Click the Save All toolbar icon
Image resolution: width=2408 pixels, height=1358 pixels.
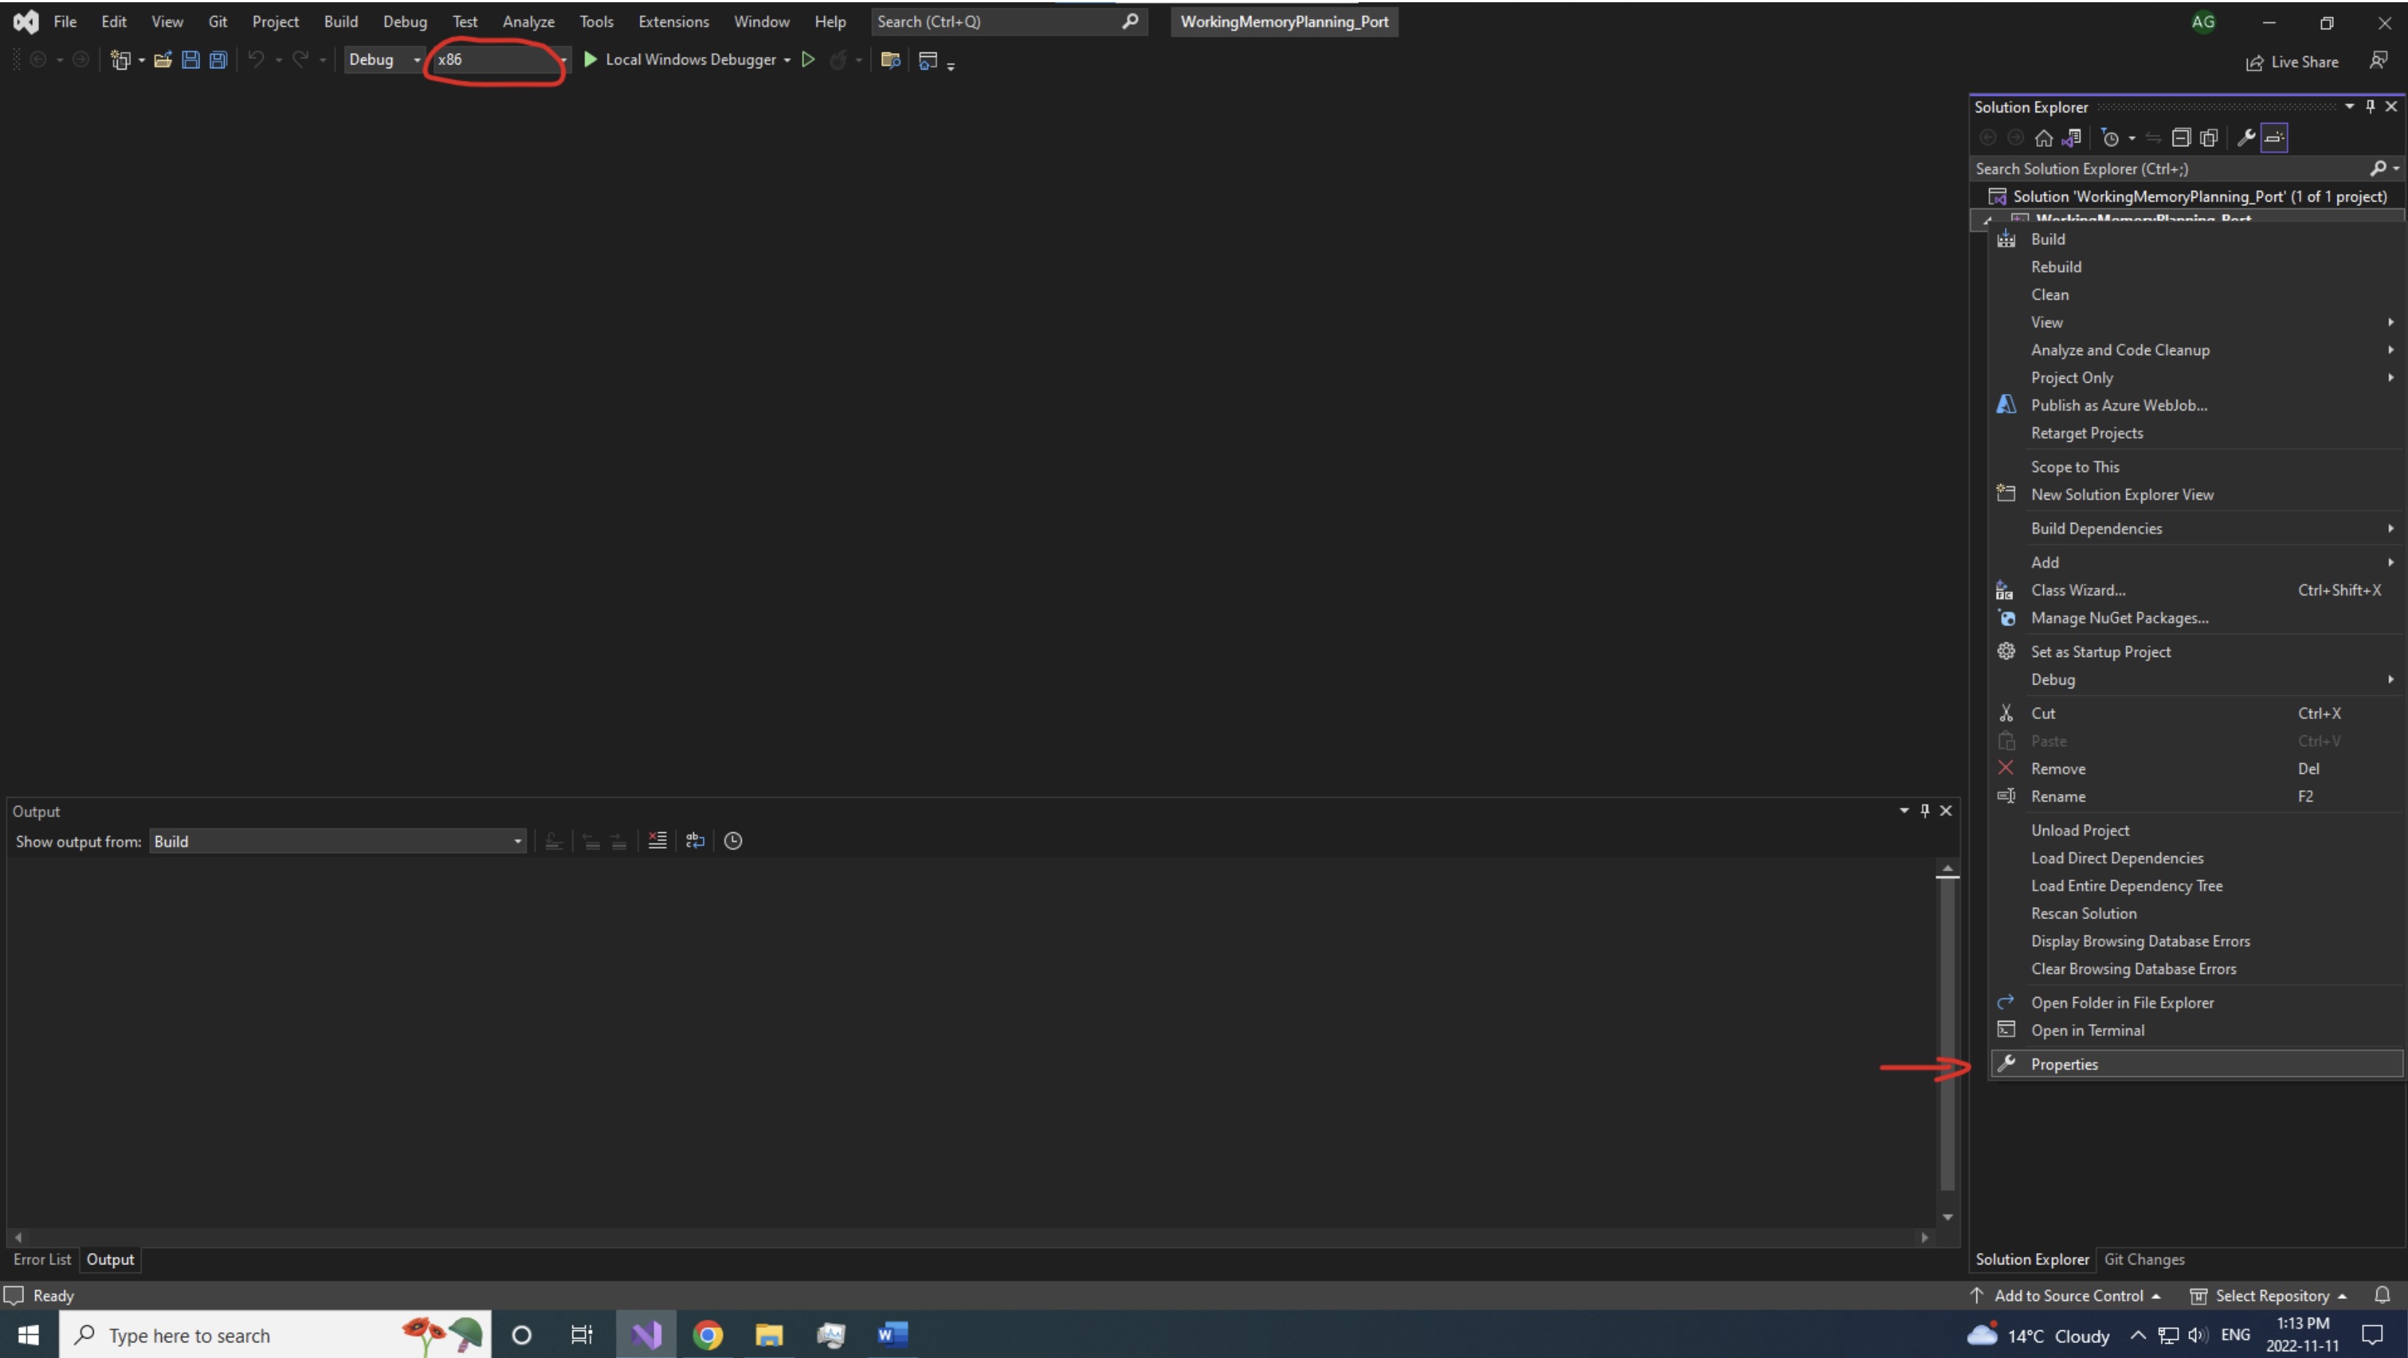tap(218, 59)
